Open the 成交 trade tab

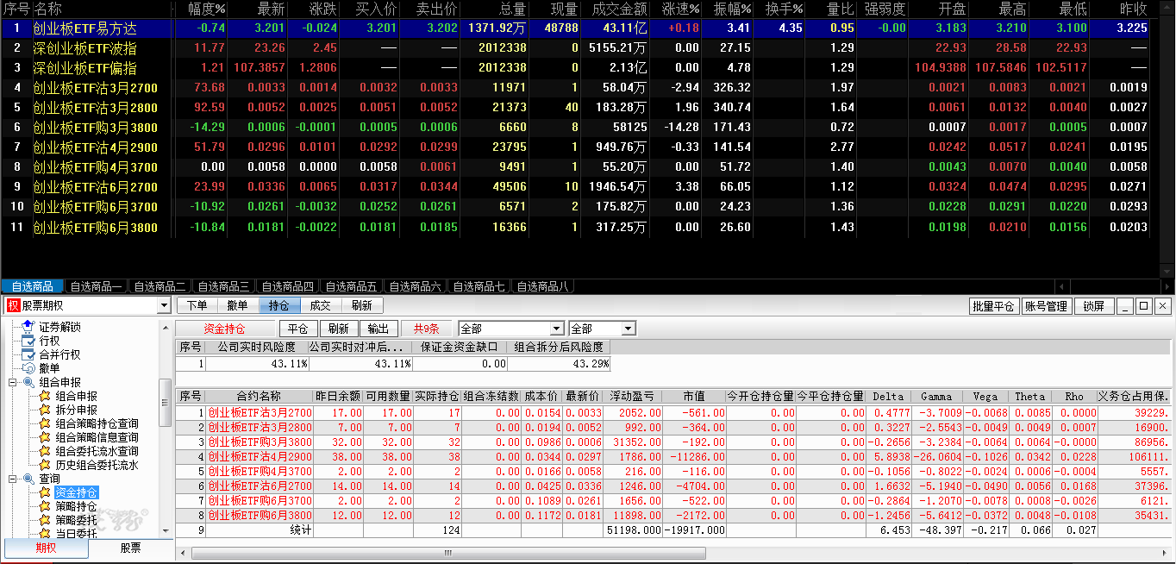coord(320,305)
